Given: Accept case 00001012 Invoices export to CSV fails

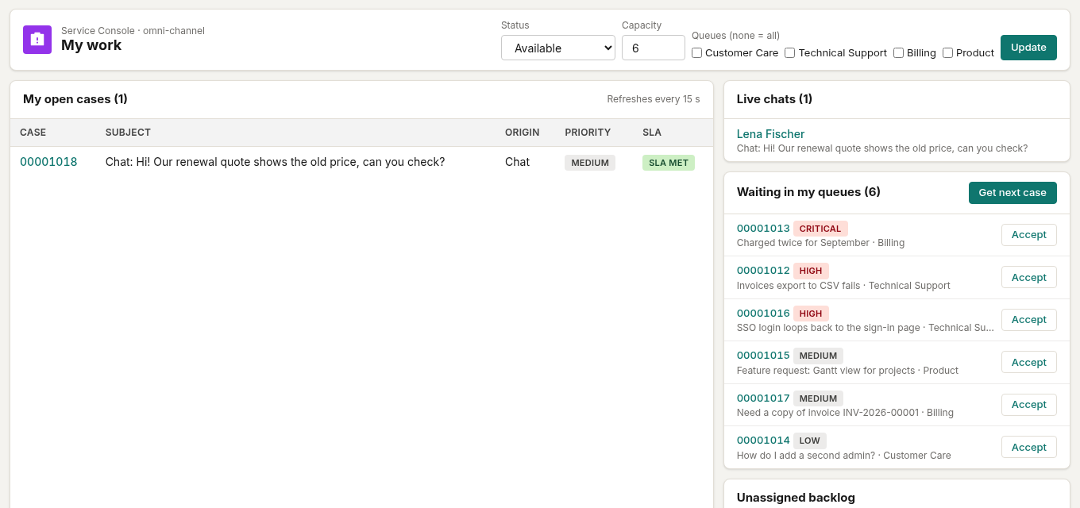Looking at the screenshot, I should tap(1029, 277).
